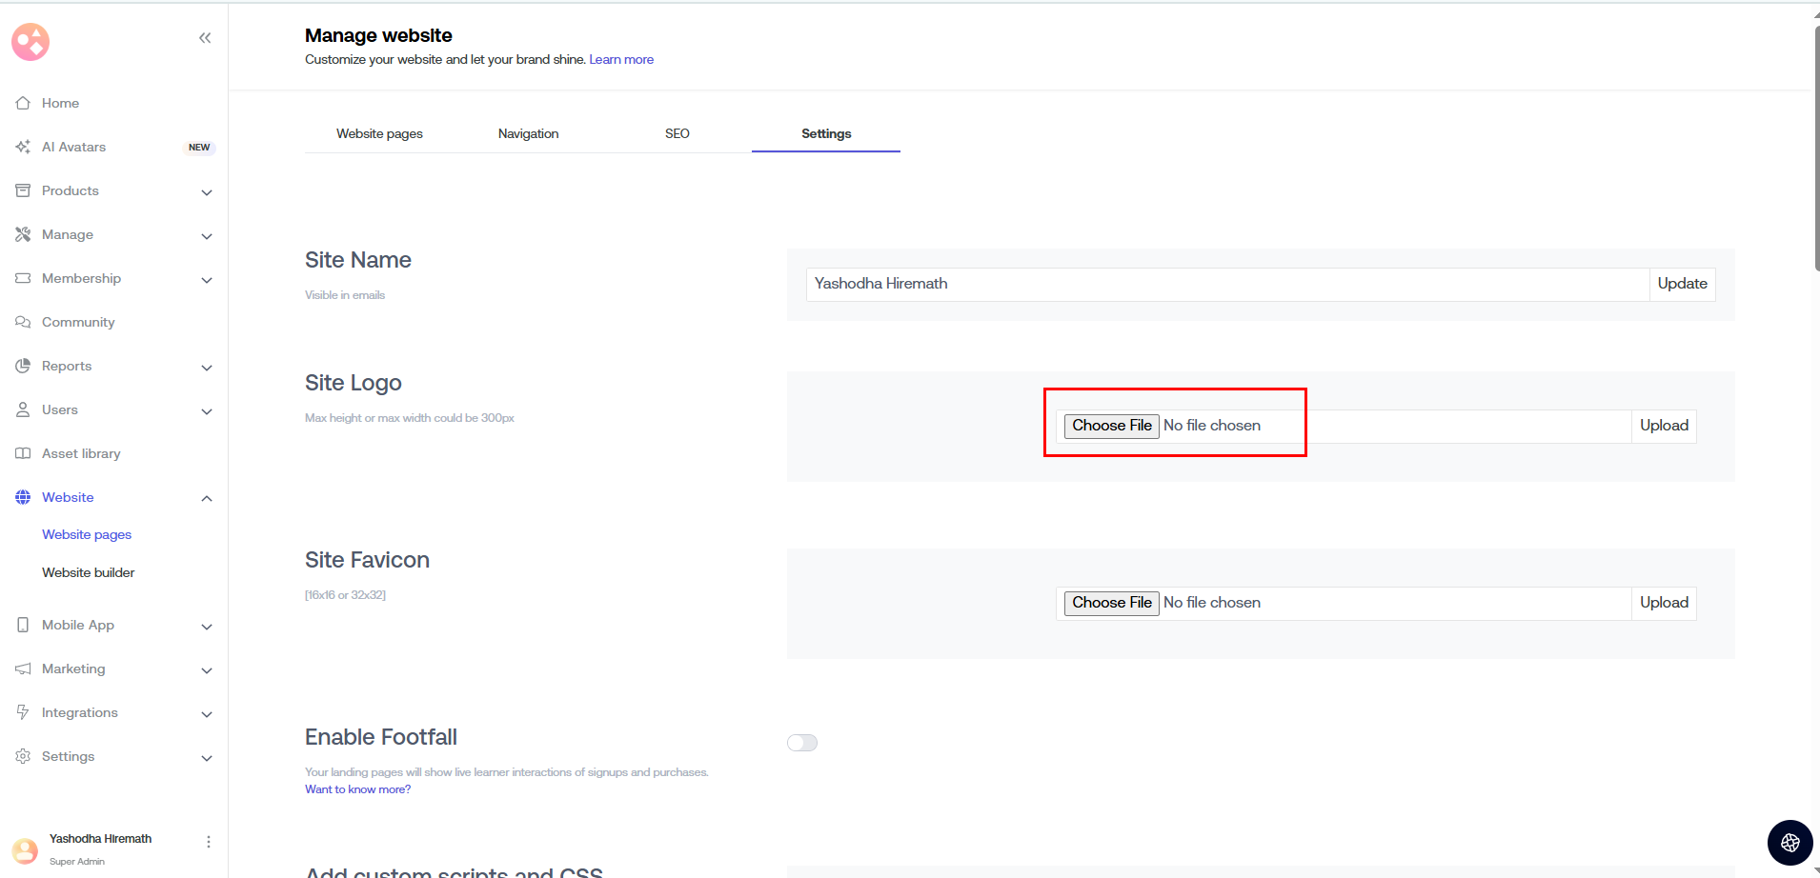Click Choose File for Site Logo

click(x=1111, y=426)
